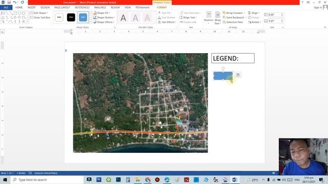Viewport: 328px width, 184px height.
Task: Open the REVIEW tab
Action: click(115, 8)
